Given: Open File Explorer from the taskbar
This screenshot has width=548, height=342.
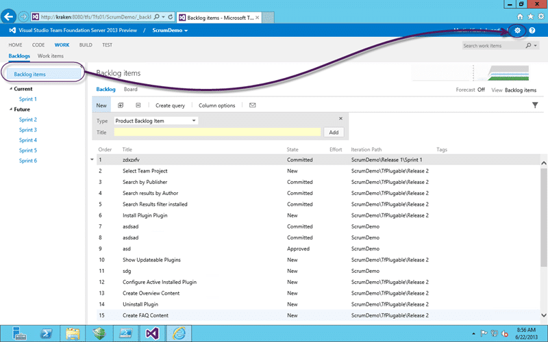Looking at the screenshot, I should (x=73, y=334).
